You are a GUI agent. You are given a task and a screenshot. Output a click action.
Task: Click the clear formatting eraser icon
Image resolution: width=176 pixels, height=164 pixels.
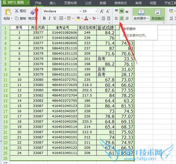(x=94, y=18)
